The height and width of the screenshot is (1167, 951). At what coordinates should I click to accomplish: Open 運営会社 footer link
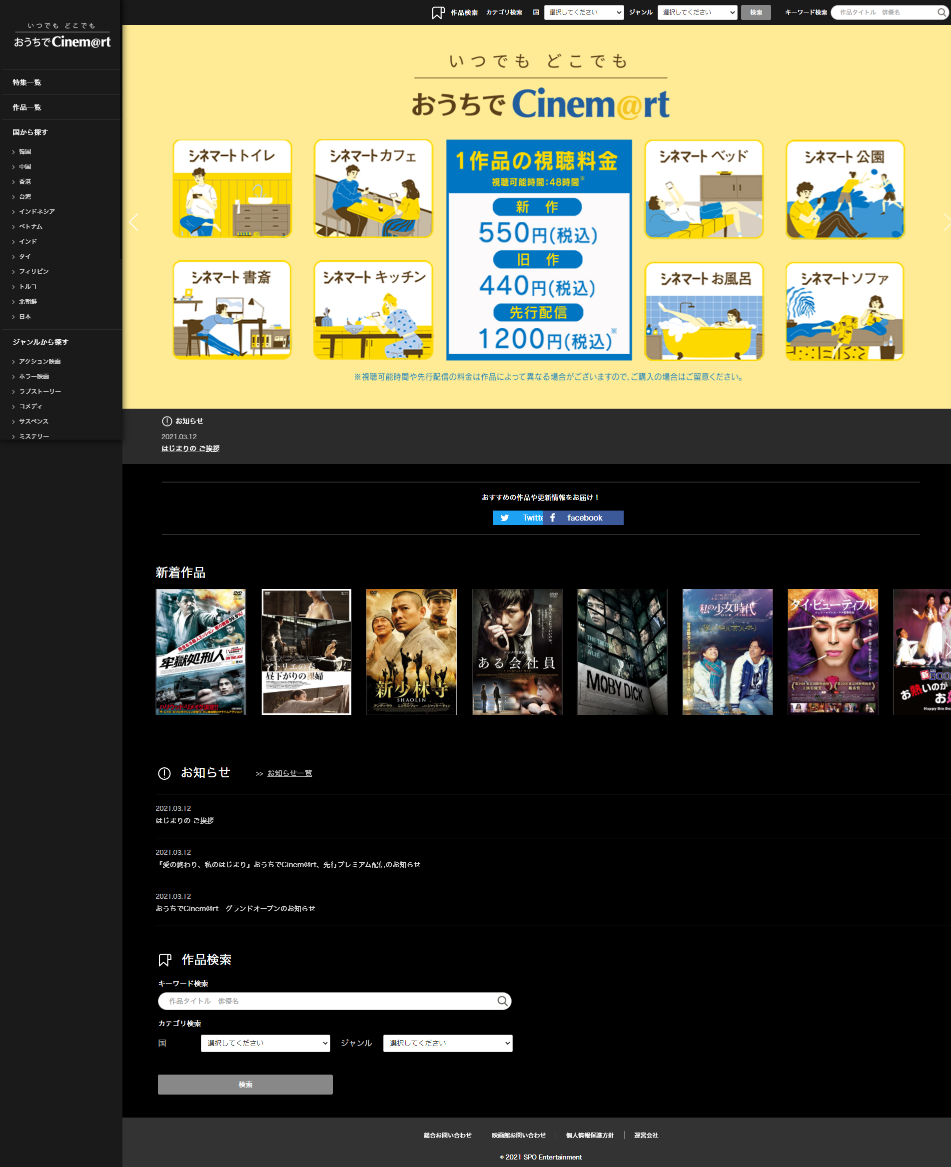click(x=646, y=1135)
